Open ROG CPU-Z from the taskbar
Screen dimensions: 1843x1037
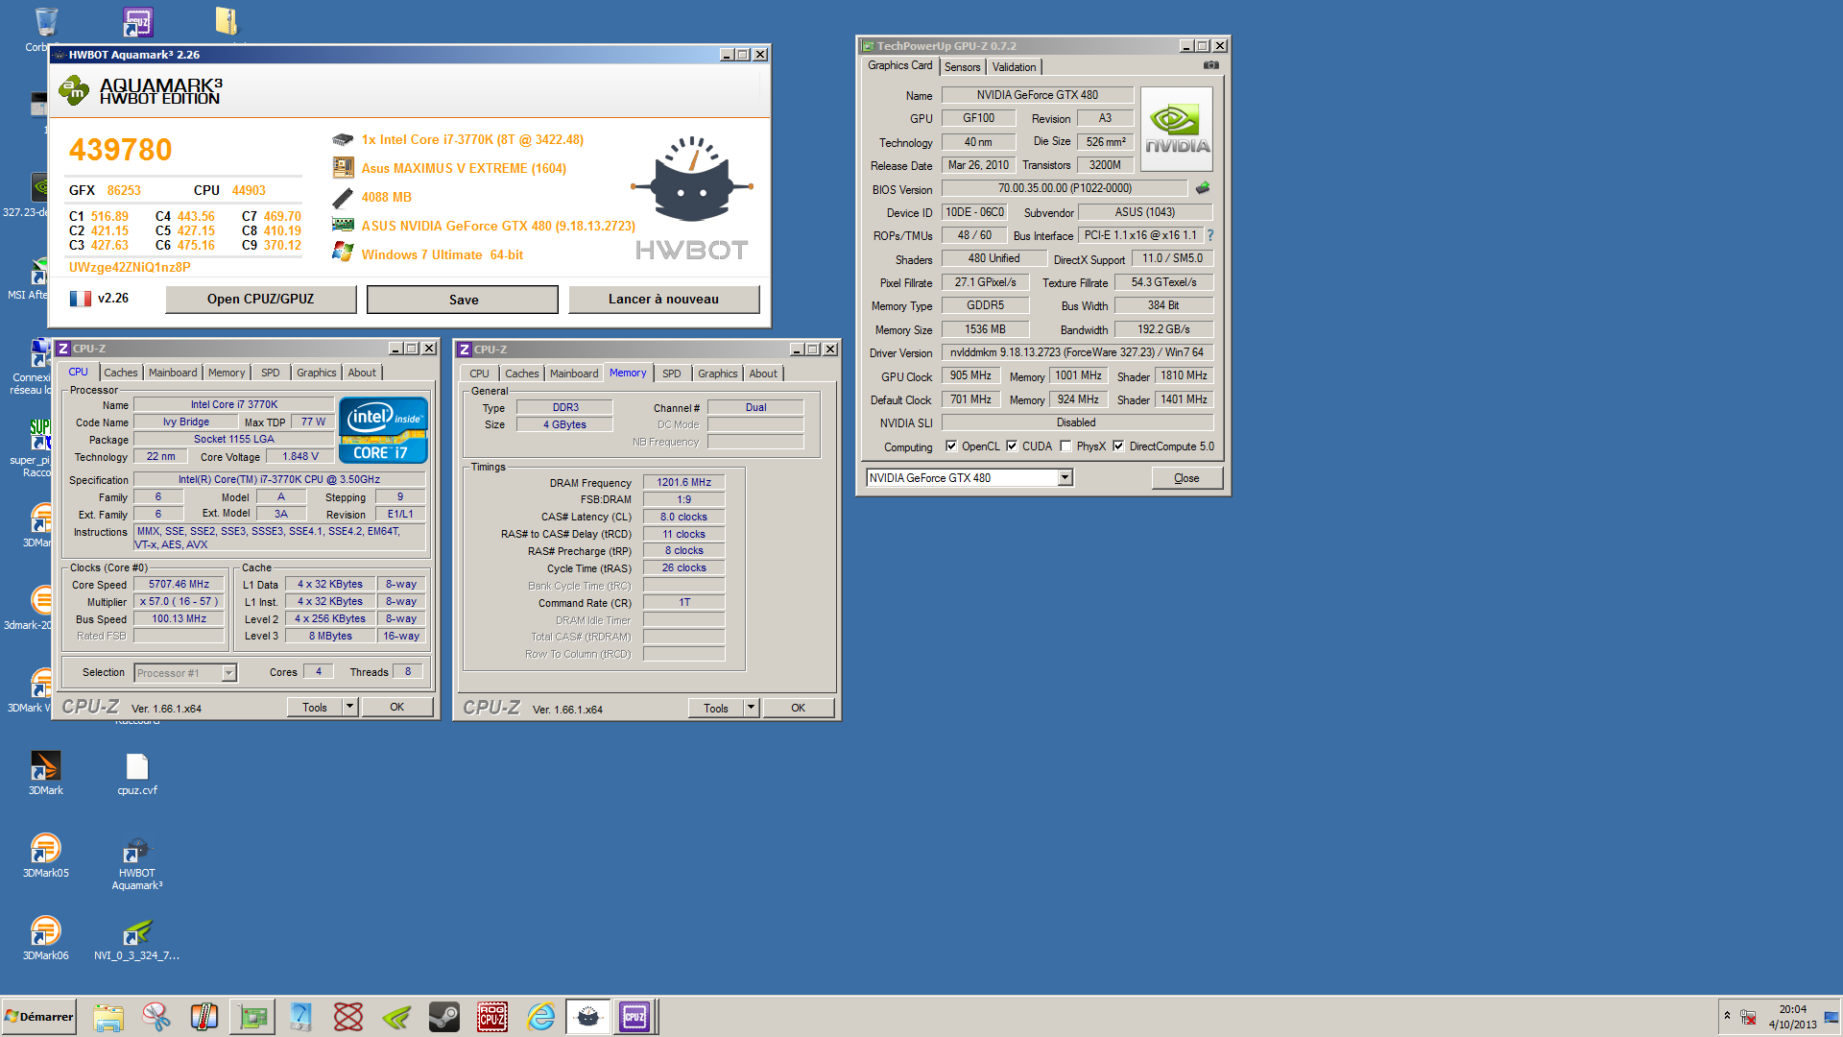tap(492, 1017)
